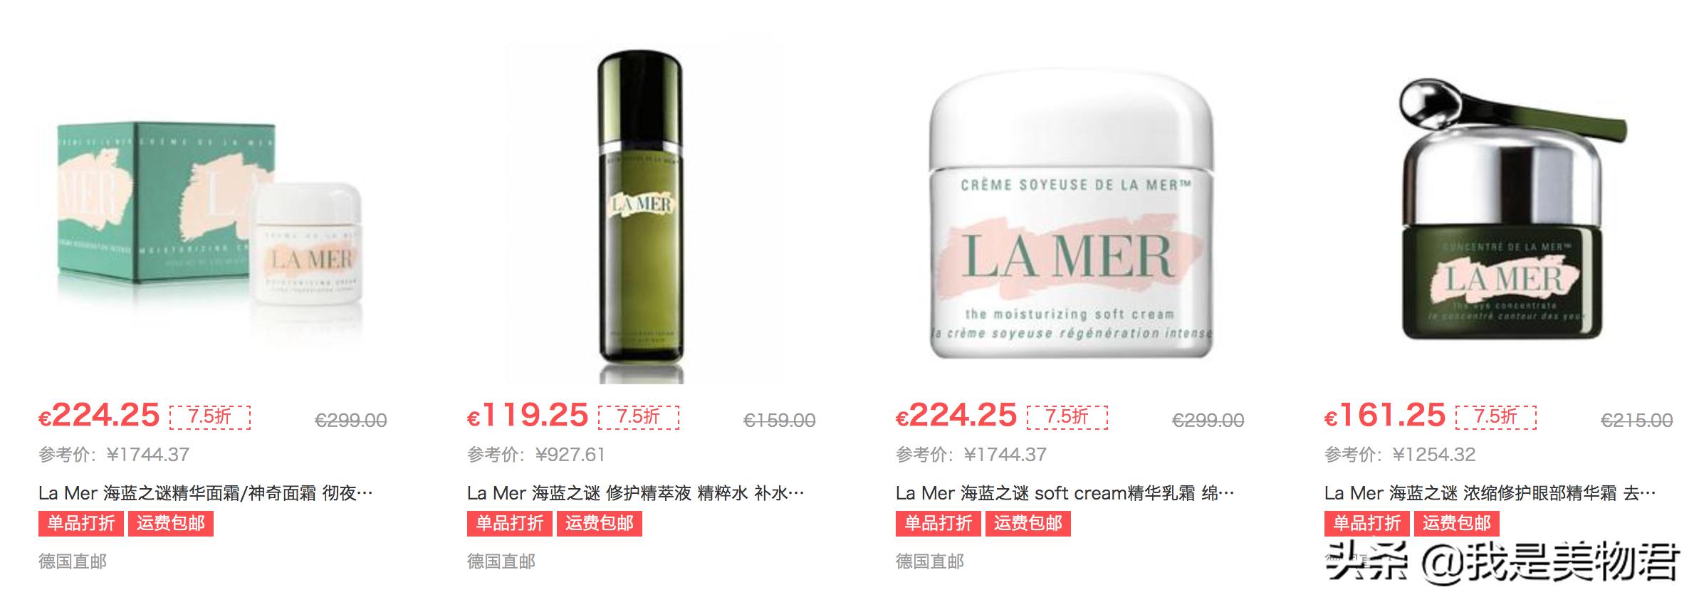Click the 运费包邮 tag under the eye concentrate

click(x=1457, y=523)
